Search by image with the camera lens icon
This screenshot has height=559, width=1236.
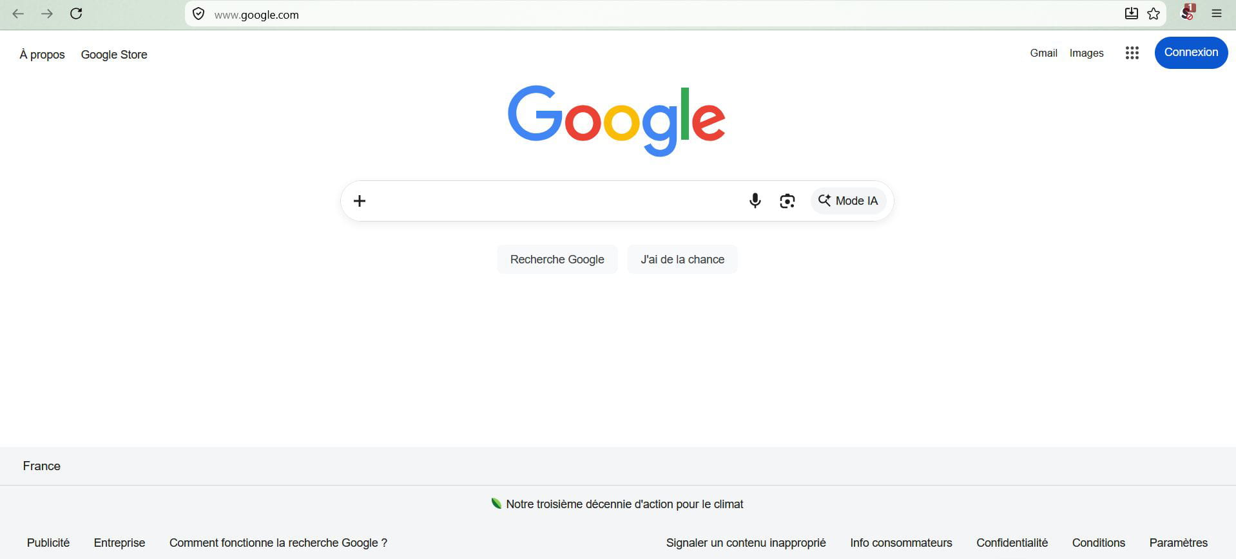point(787,201)
